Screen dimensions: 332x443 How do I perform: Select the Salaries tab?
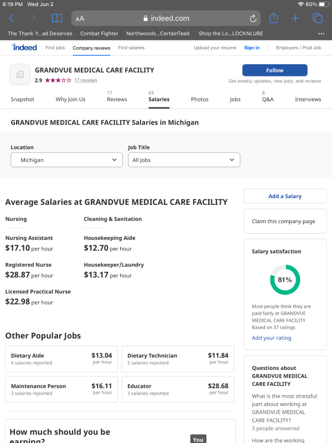(159, 100)
